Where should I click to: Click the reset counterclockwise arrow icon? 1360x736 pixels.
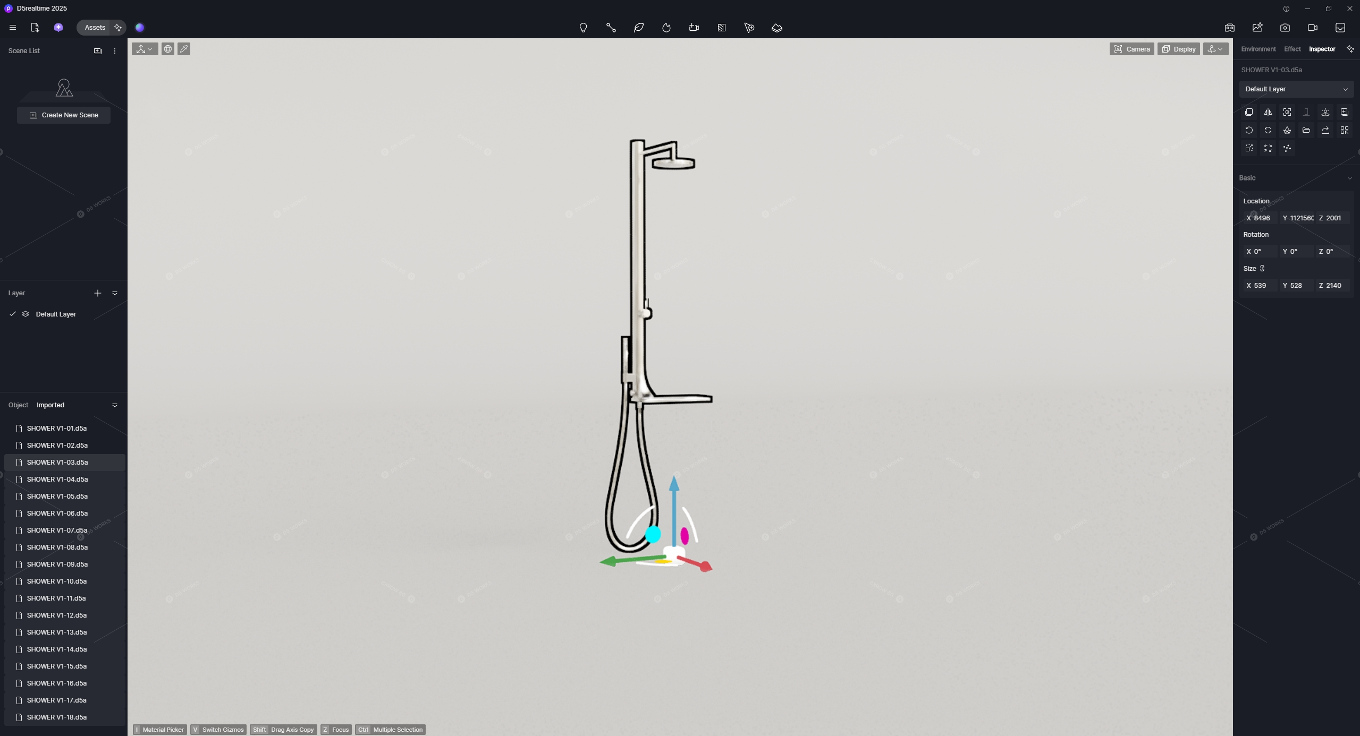pyautogui.click(x=1249, y=130)
